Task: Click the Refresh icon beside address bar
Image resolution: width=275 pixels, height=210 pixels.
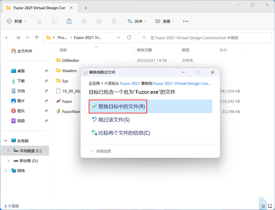Action: (129, 38)
